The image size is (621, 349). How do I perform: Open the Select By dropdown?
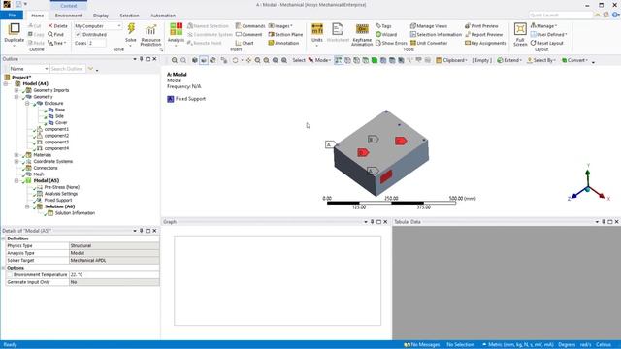pyautogui.click(x=541, y=60)
